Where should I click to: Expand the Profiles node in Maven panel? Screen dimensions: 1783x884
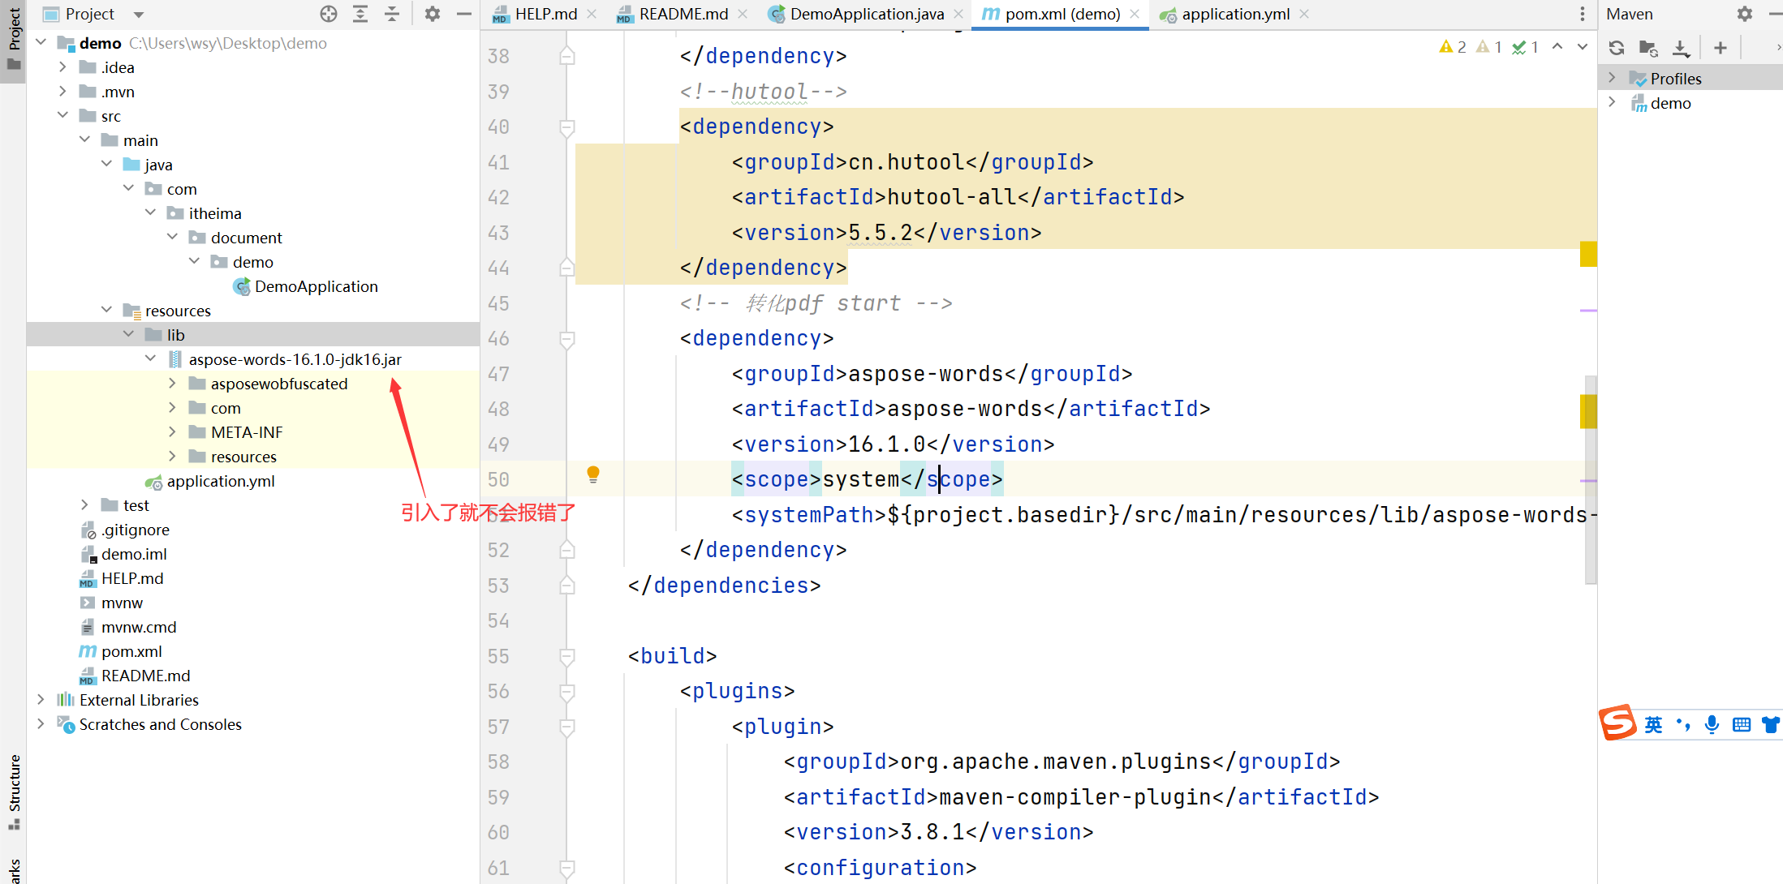tap(1612, 78)
